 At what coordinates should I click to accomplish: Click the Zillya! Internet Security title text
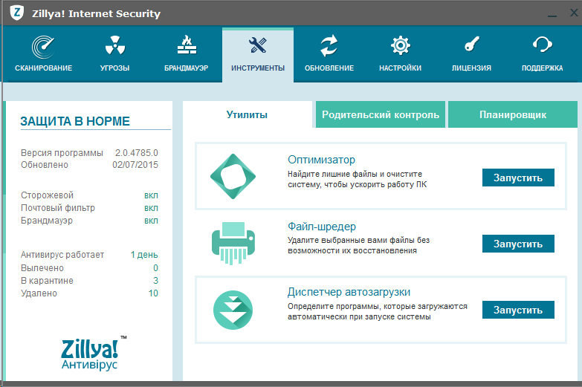tap(96, 13)
